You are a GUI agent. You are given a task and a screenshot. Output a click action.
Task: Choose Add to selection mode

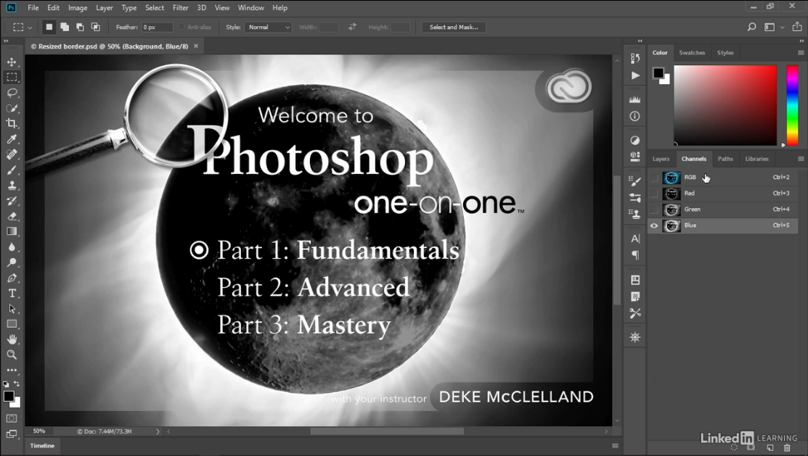pos(65,27)
